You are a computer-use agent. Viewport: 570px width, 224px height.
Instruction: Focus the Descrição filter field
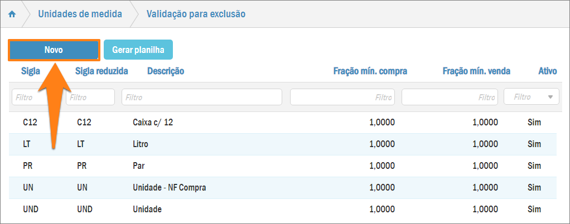point(201,97)
